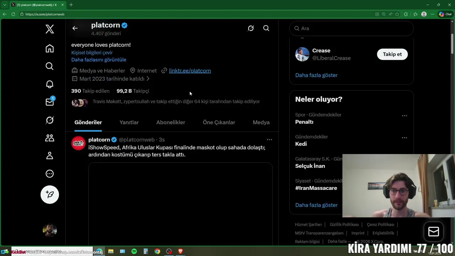Open Imprint footer link
The image size is (455, 256).
(358, 233)
